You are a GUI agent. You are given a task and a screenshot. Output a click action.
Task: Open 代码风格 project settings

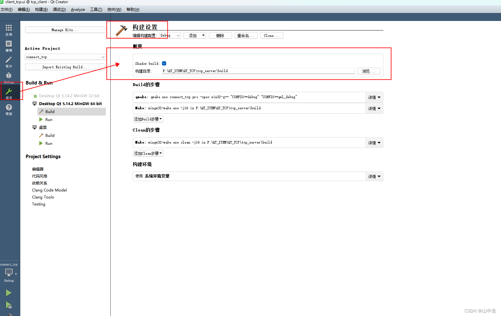(40, 176)
